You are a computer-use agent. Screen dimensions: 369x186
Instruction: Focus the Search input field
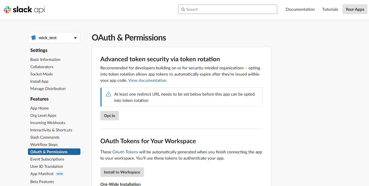228,9
